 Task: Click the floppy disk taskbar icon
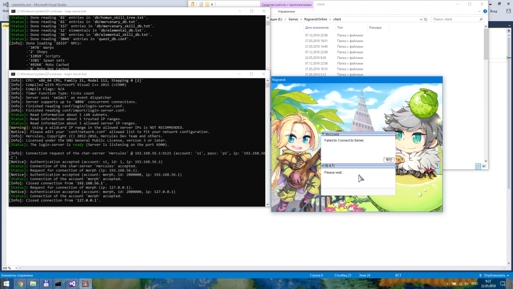click(x=46, y=284)
